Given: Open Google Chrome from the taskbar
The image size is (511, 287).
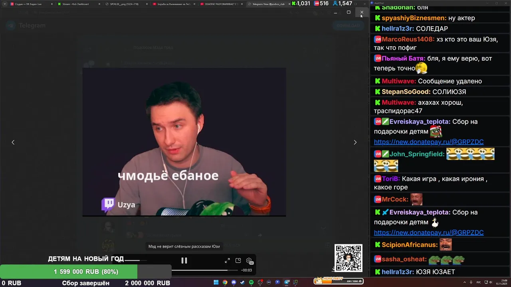Looking at the screenshot, I should point(225,282).
